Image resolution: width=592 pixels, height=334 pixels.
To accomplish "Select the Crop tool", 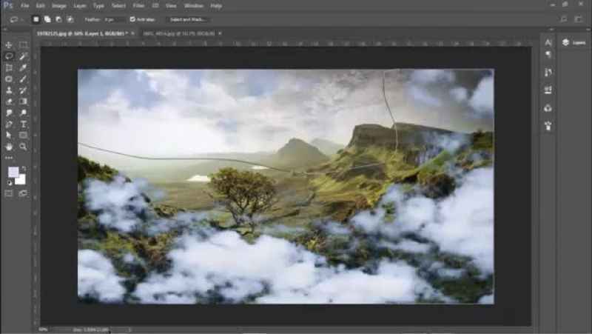I will 9,67.
